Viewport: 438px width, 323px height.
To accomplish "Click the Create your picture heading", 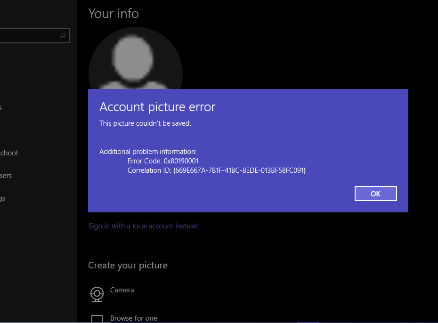I will pyautogui.click(x=128, y=265).
